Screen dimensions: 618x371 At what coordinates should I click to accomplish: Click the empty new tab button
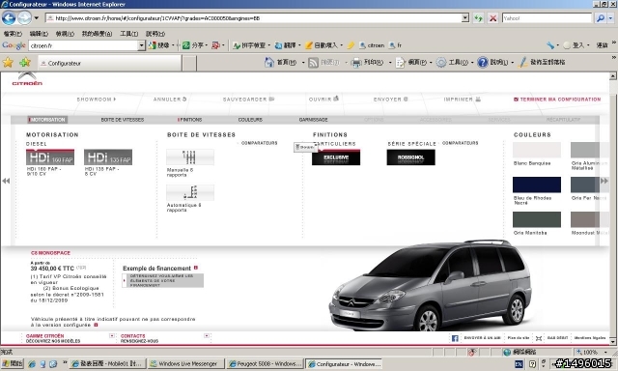[x=189, y=63]
